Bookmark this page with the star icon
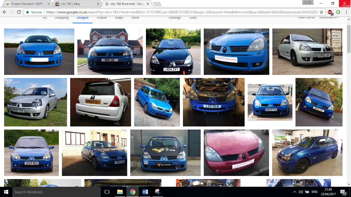The height and width of the screenshot is (197, 351). (321, 12)
